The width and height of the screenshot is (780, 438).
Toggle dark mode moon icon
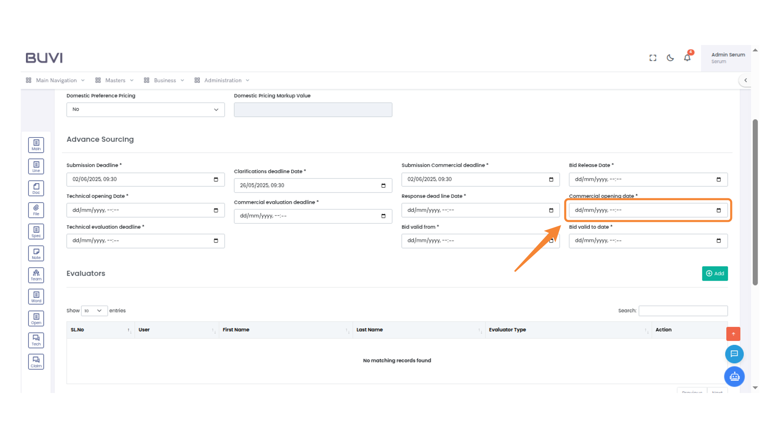pyautogui.click(x=670, y=58)
